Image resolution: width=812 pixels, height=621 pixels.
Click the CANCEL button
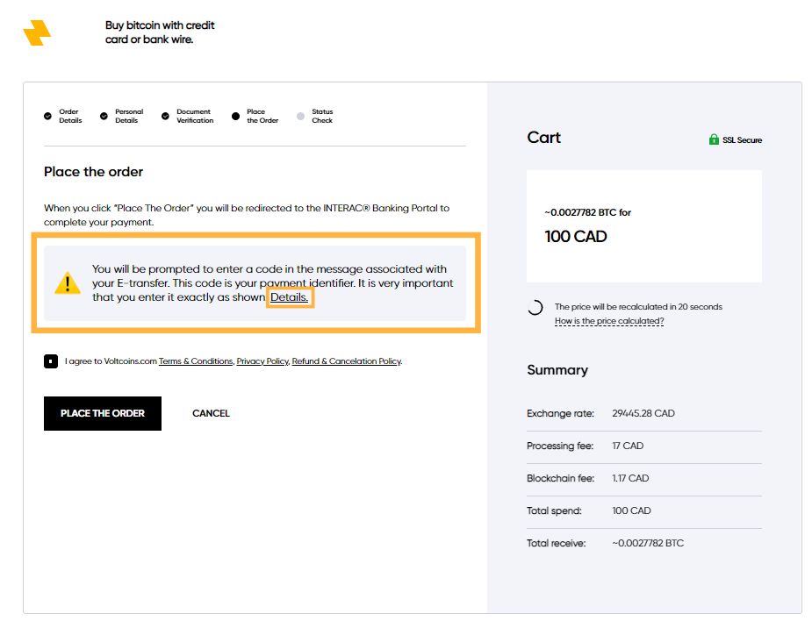pos(211,413)
